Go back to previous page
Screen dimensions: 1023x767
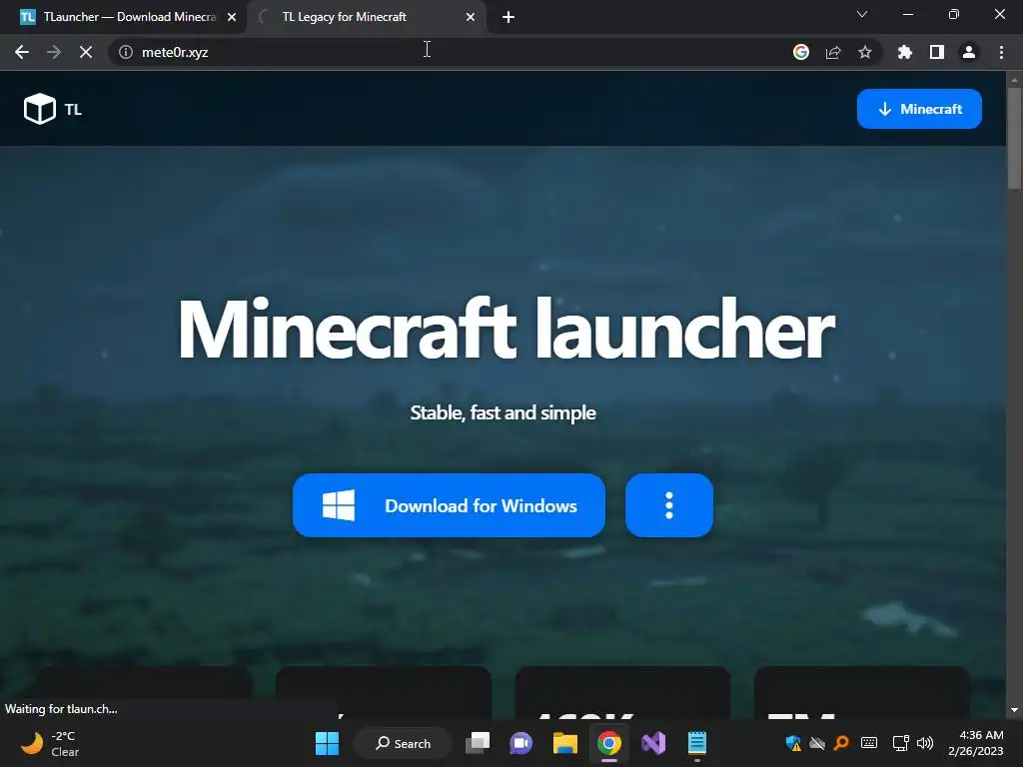pyautogui.click(x=22, y=52)
